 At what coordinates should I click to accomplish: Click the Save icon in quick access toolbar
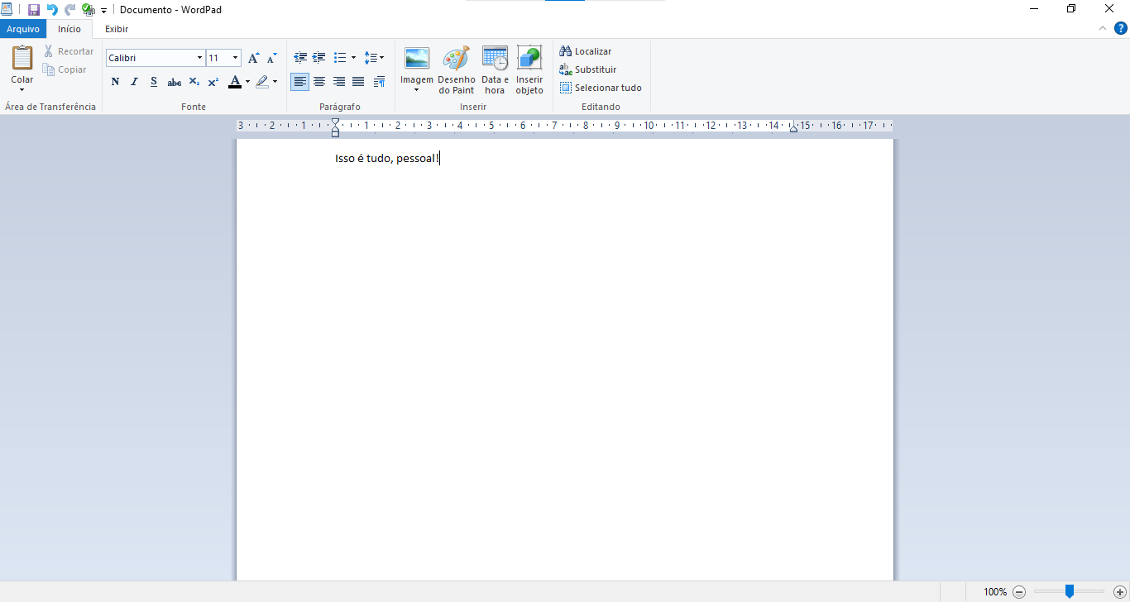34,10
